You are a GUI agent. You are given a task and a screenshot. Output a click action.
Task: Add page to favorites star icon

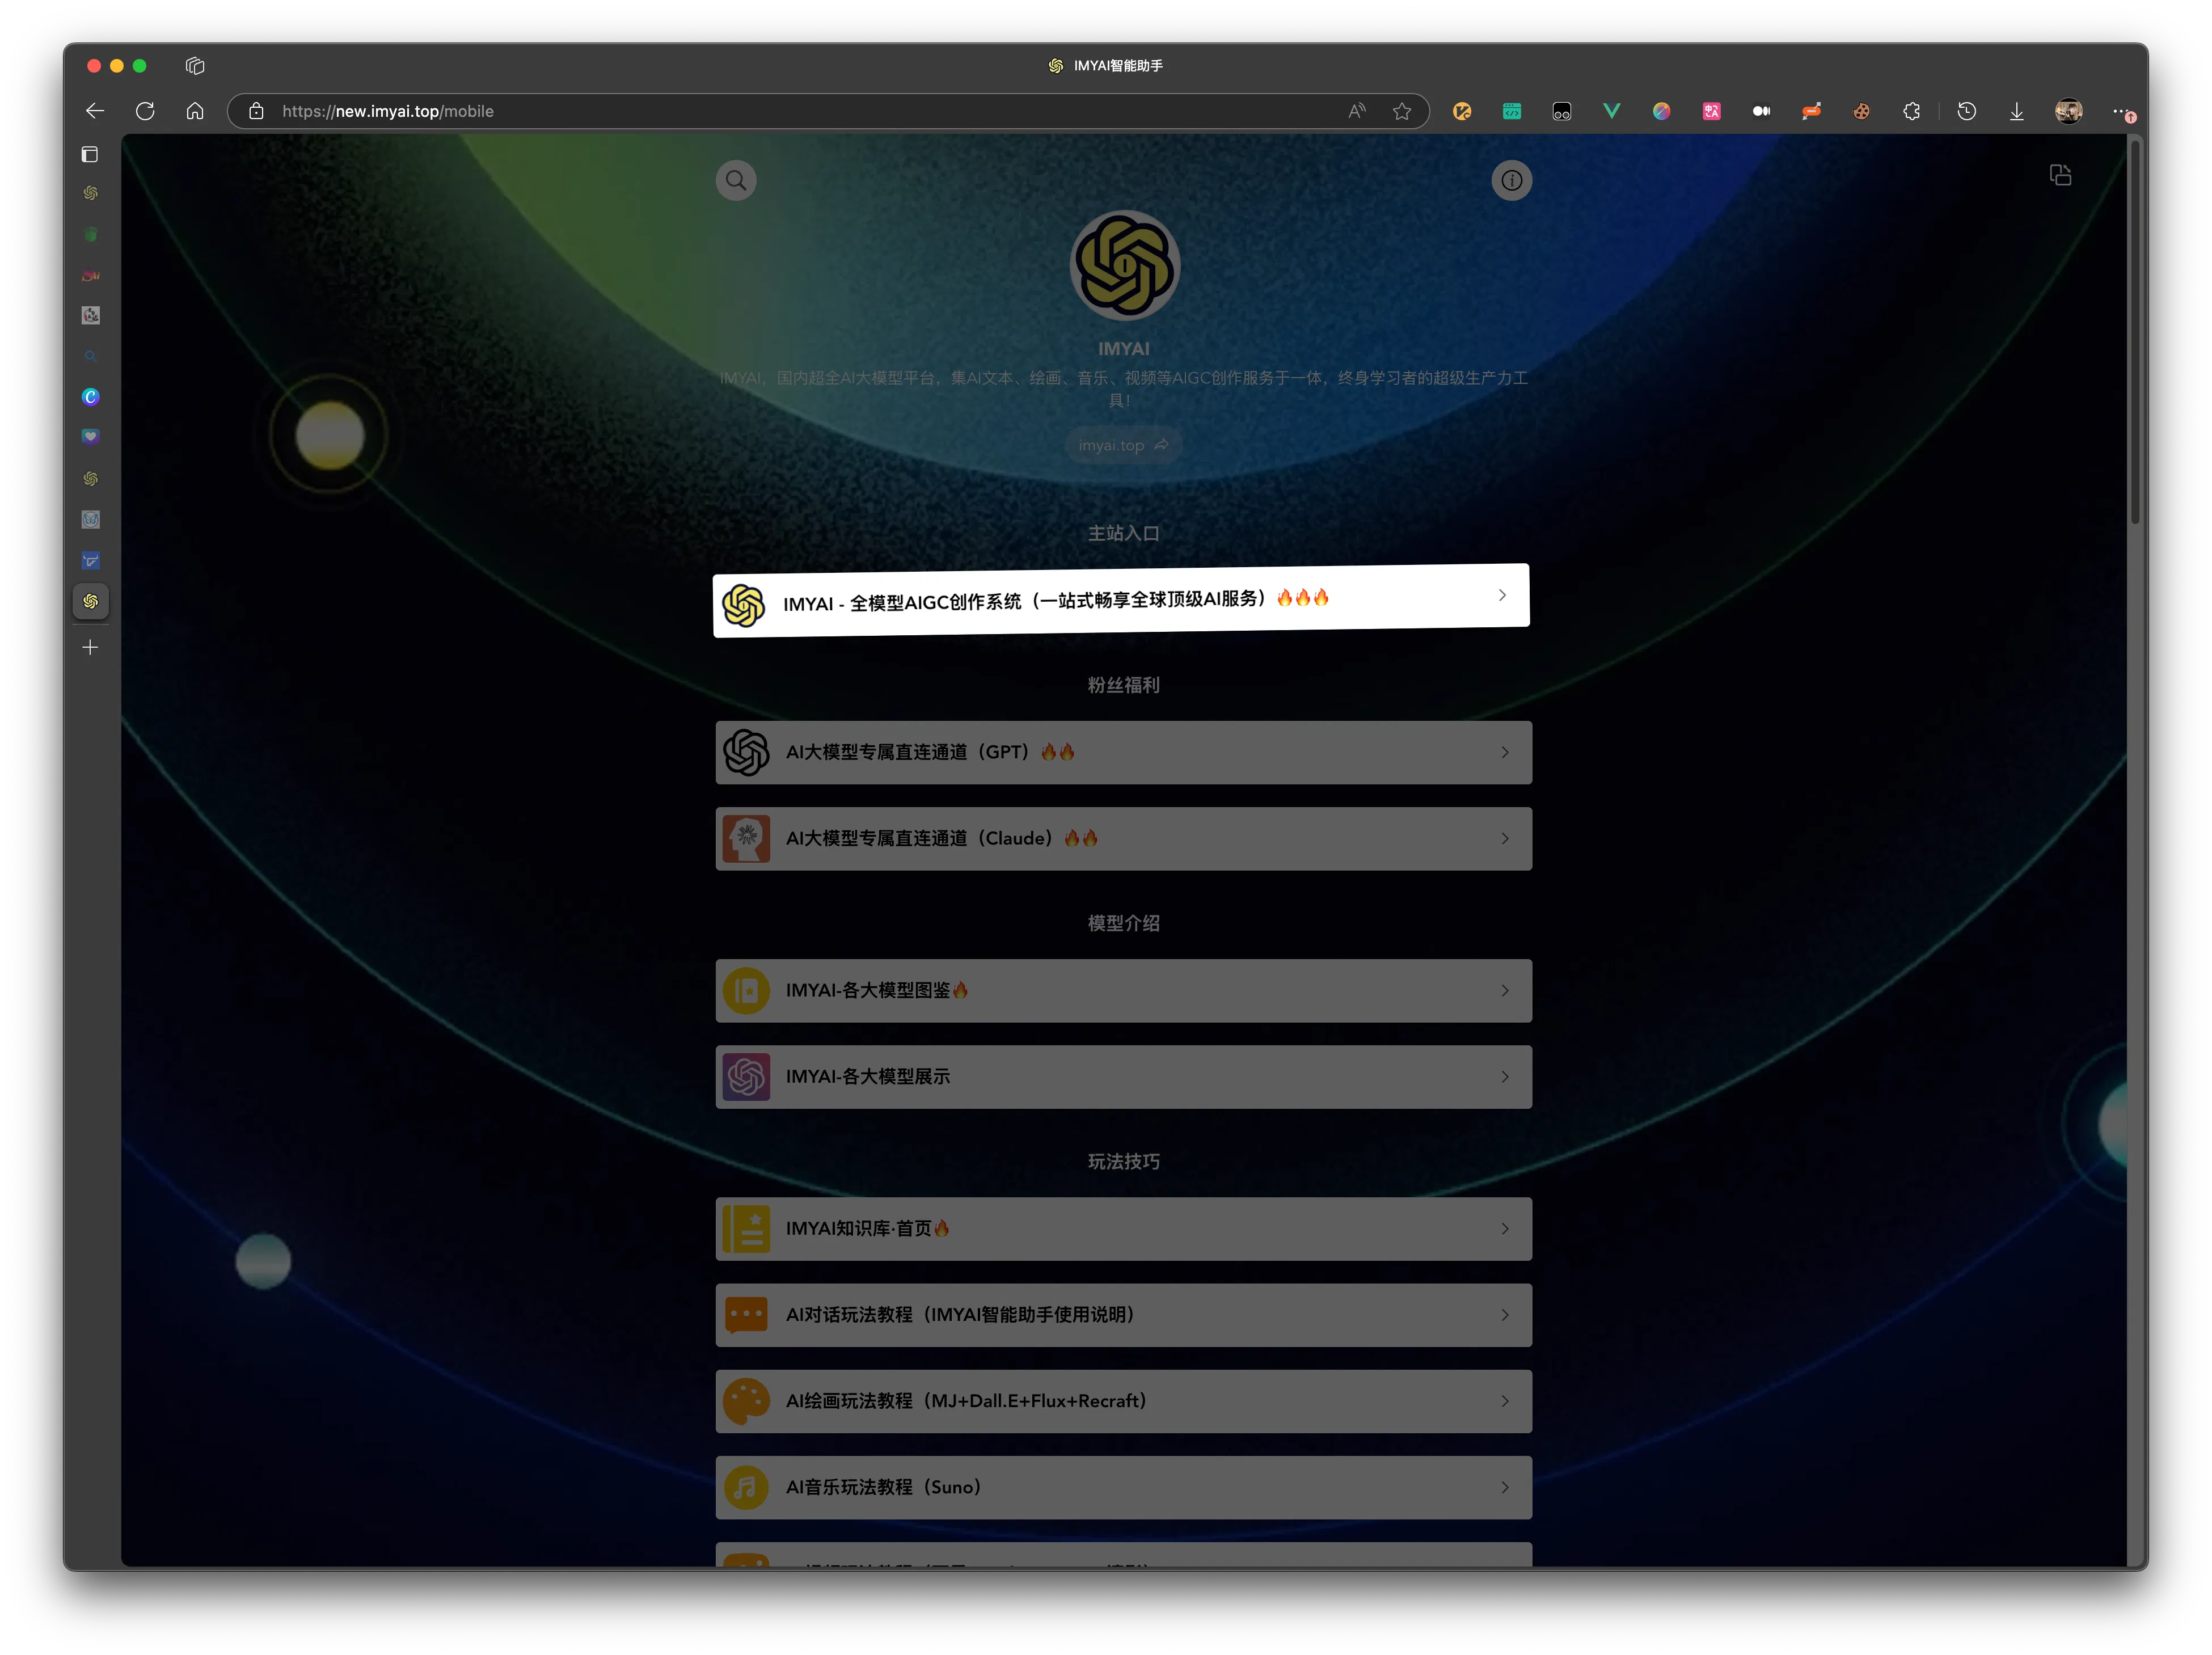click(x=1402, y=111)
